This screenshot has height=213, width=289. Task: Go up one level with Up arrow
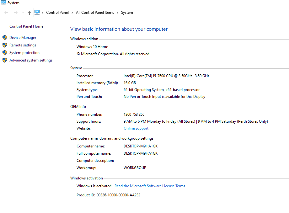click(x=29, y=13)
